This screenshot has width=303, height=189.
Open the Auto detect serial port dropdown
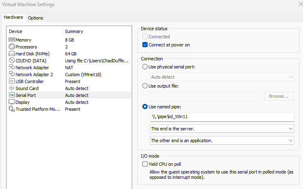tap(222, 77)
